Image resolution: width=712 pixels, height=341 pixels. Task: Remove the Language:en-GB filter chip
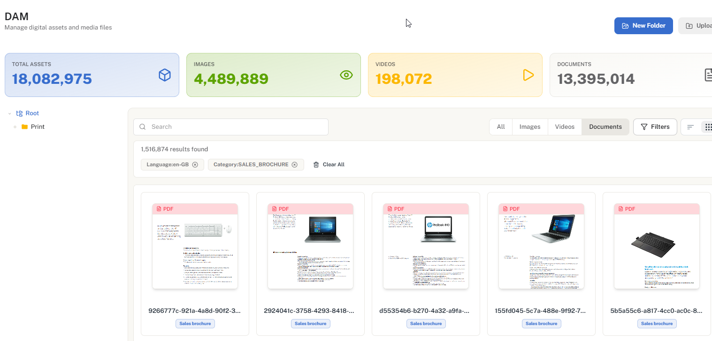pos(195,165)
